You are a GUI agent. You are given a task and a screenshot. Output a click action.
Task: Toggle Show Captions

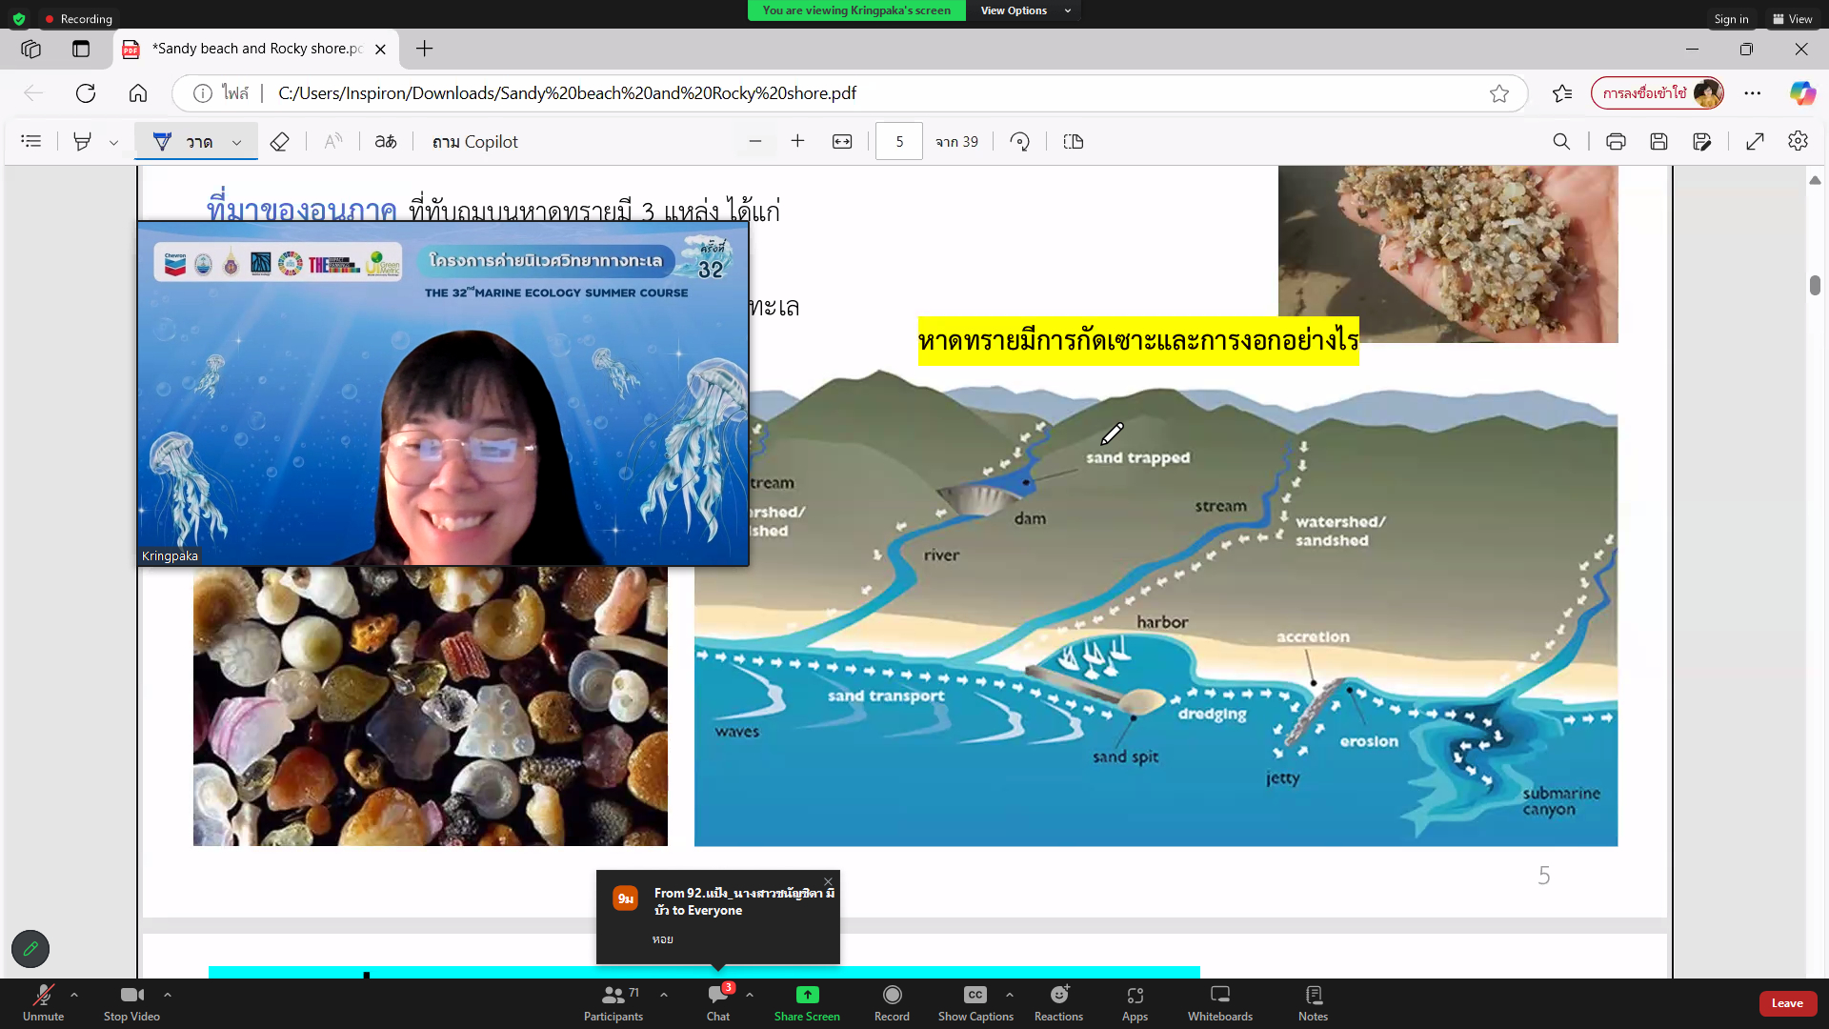click(x=975, y=1002)
